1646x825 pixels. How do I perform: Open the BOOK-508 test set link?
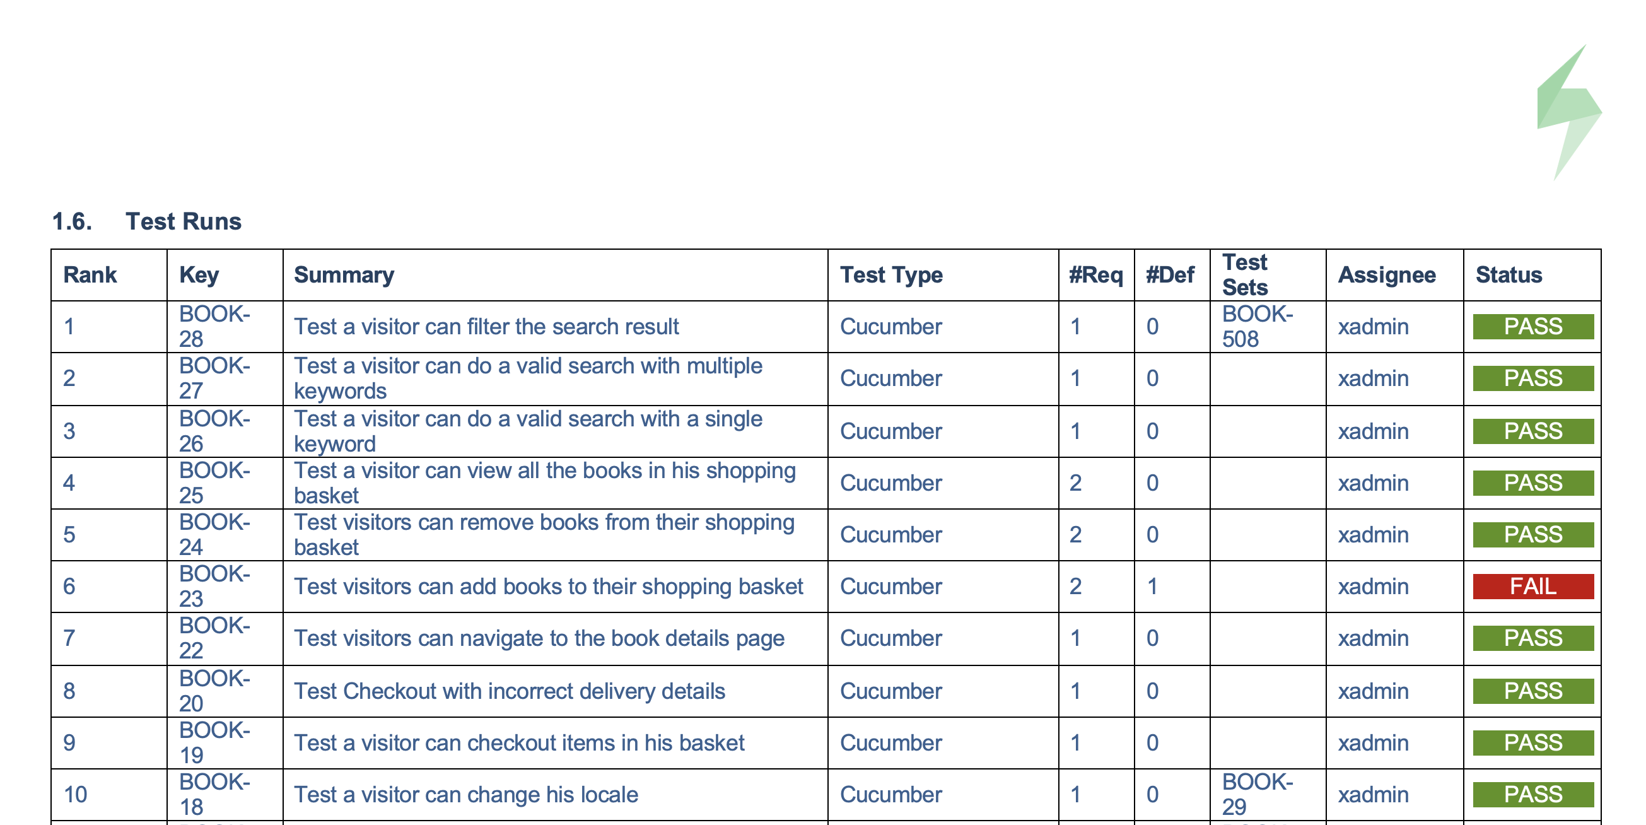(x=1257, y=327)
